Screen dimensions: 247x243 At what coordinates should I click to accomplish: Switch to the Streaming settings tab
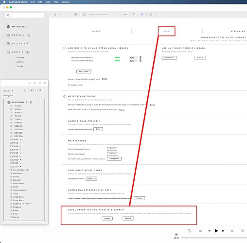coord(238,31)
